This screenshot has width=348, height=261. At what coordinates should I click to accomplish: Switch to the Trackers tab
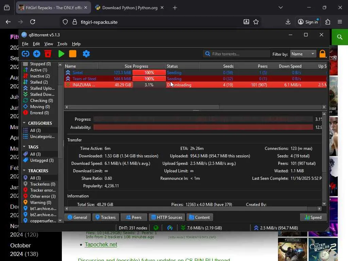coord(106,217)
